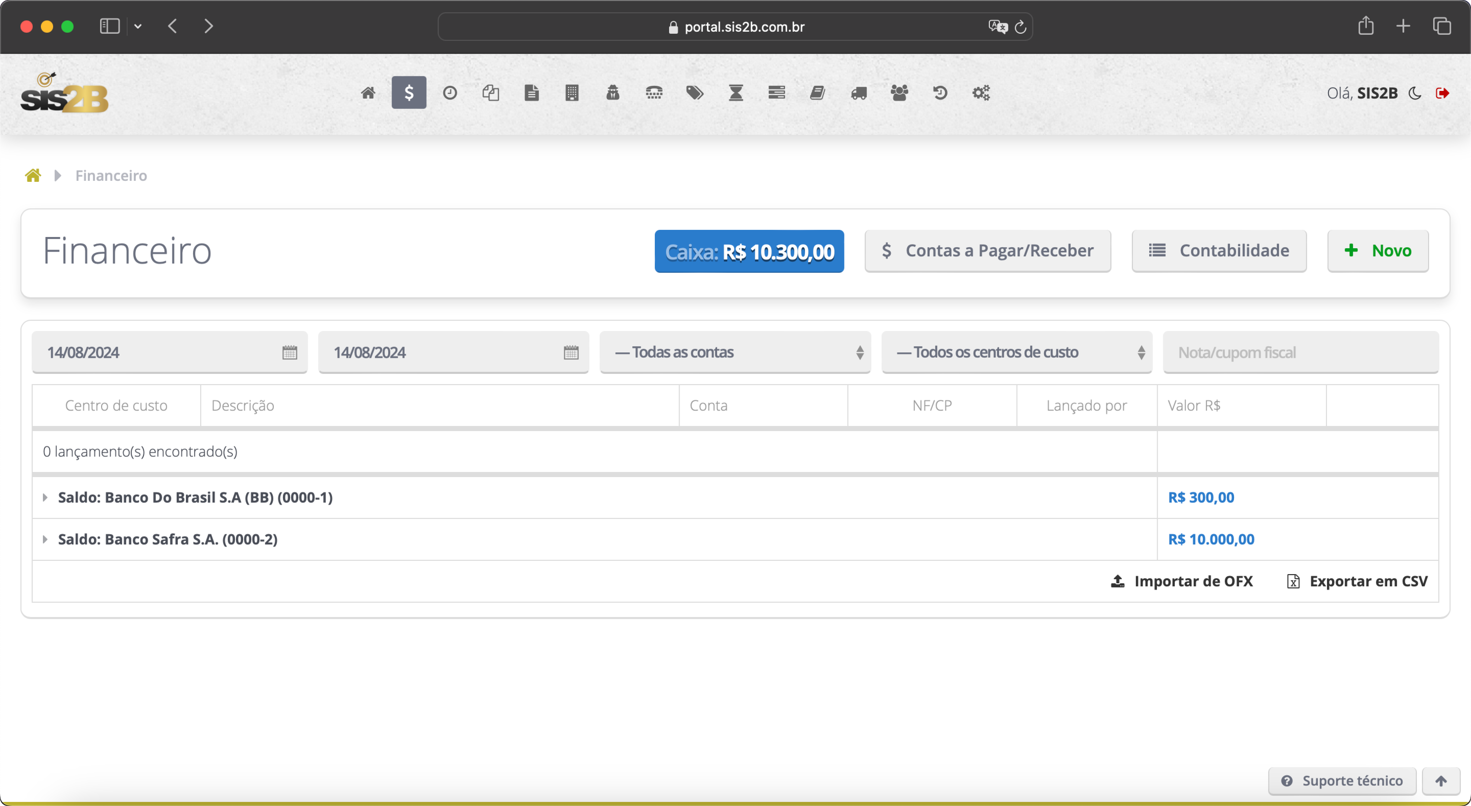
Task: Click the scroll to top arrow button
Action: click(1441, 781)
